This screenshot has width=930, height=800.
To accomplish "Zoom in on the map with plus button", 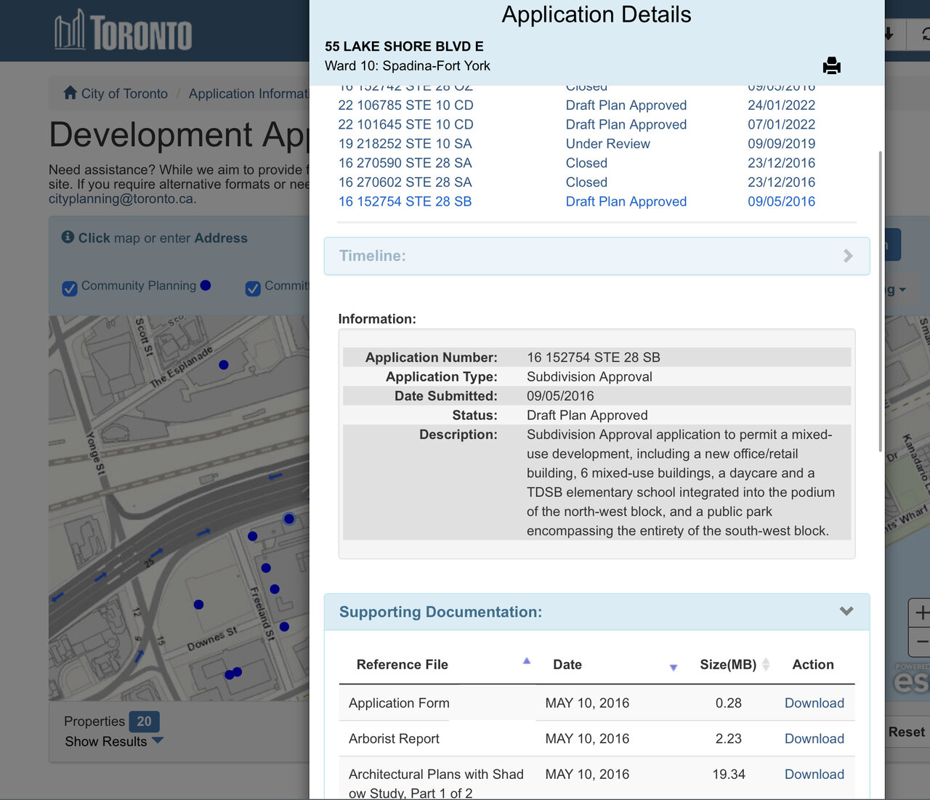I will tap(921, 613).
